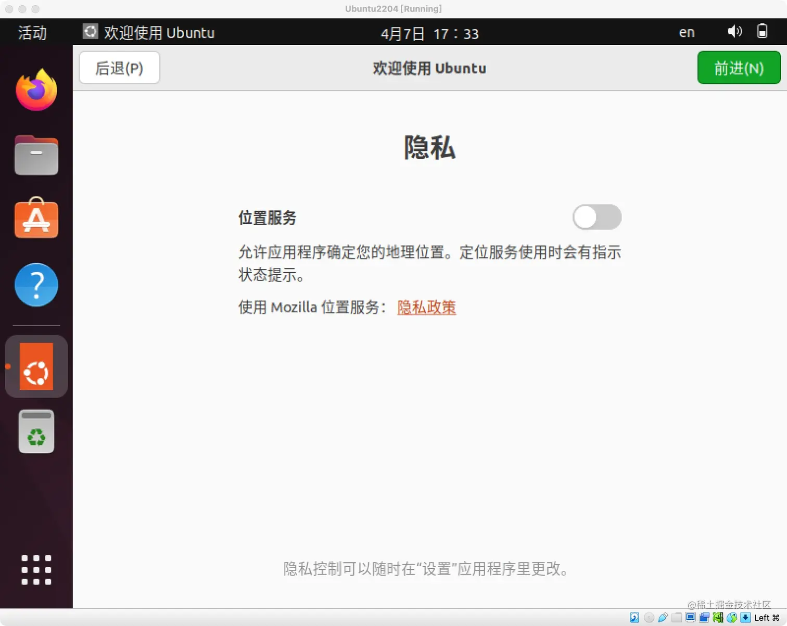Click the battery icon in top bar

(x=763, y=32)
